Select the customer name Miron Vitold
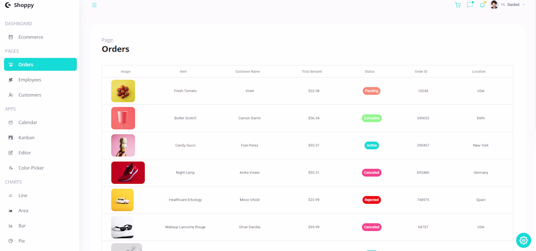Screen dimensions: 536x251 tap(249, 200)
